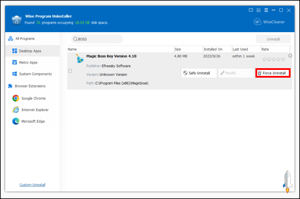Image resolution: width=300 pixels, height=199 pixels.
Task: Tick the Magic Boss Key checkbox
Action: [x=70, y=71]
